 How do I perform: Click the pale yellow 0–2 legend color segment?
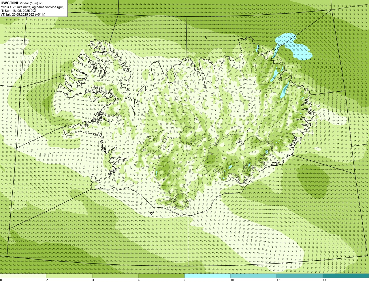pyautogui.click(x=23, y=276)
